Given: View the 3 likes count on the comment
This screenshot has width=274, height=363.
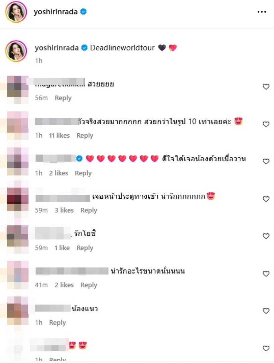Looking at the screenshot, I should point(64,210).
